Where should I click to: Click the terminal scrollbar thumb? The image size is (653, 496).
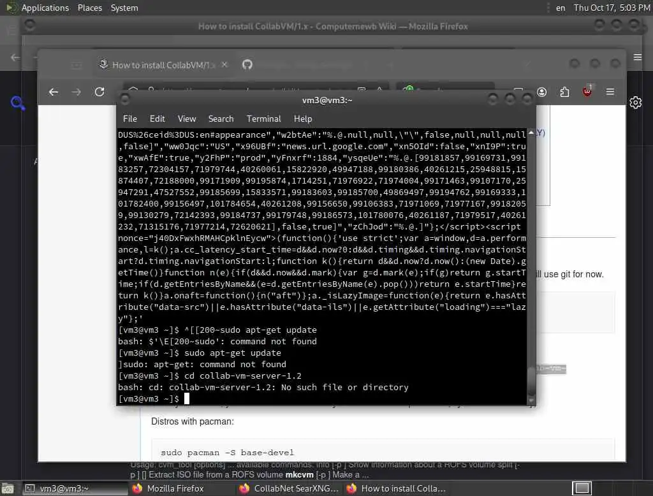[x=531, y=381]
